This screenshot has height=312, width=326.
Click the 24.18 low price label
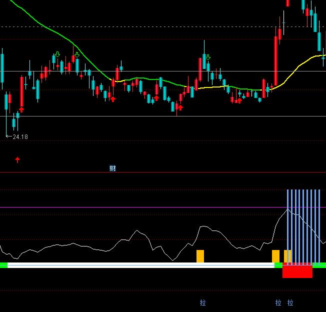(20, 136)
